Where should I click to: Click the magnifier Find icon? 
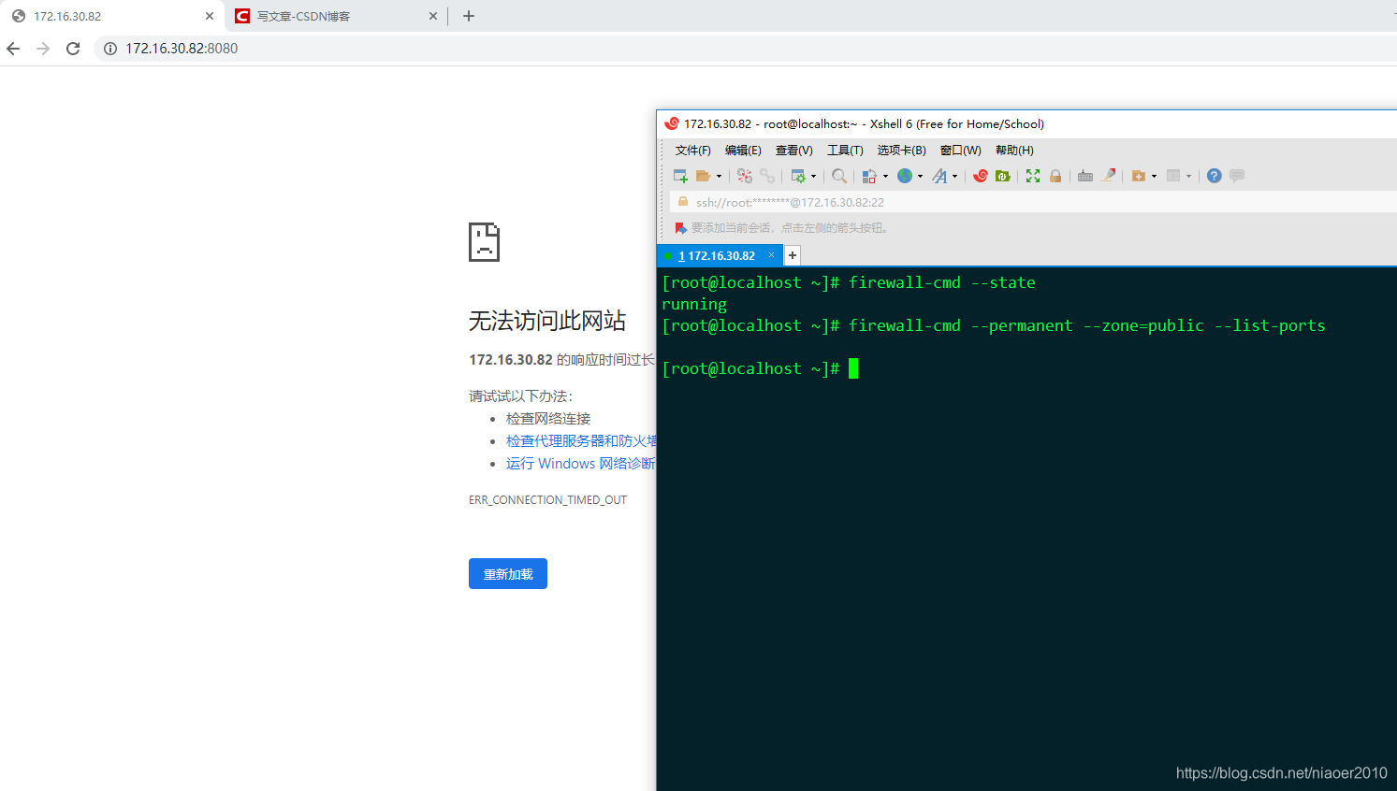(x=839, y=176)
